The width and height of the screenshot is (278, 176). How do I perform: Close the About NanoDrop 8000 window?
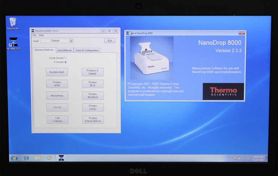tap(241, 33)
